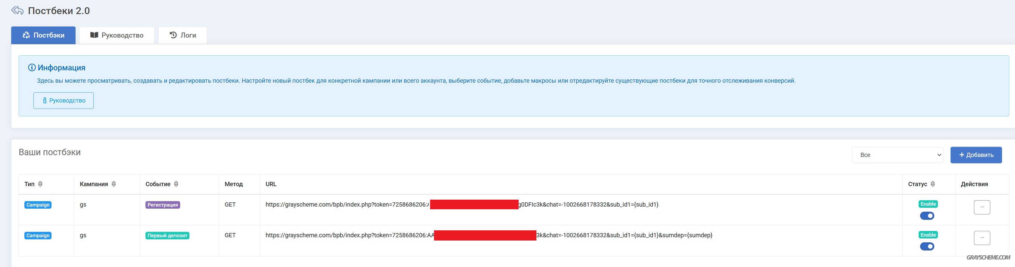Sort by Статус column arrows
Screen dimensions: 1015x267
(x=933, y=184)
